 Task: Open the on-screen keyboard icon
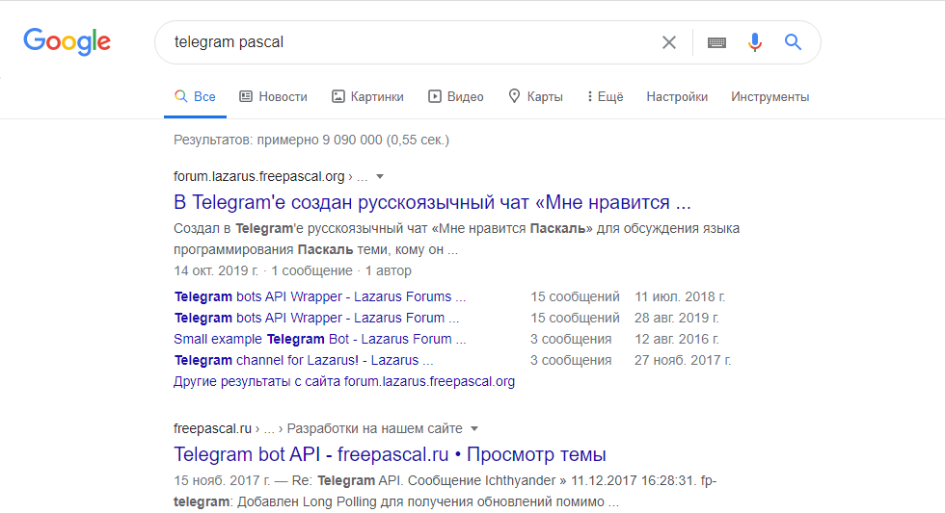[x=716, y=42]
